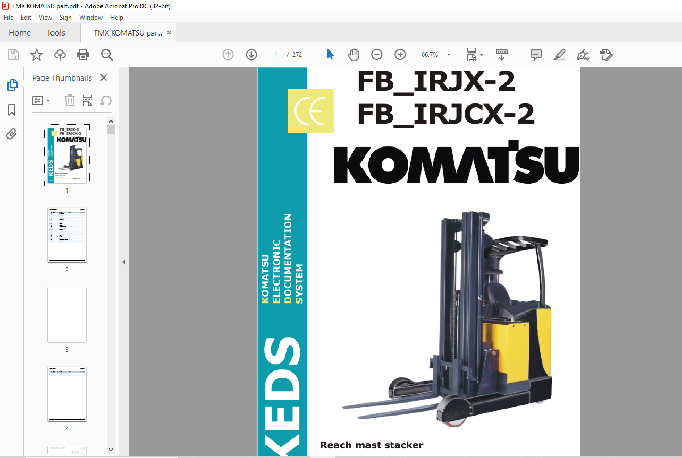Open the Sign document pen tool

click(x=583, y=55)
